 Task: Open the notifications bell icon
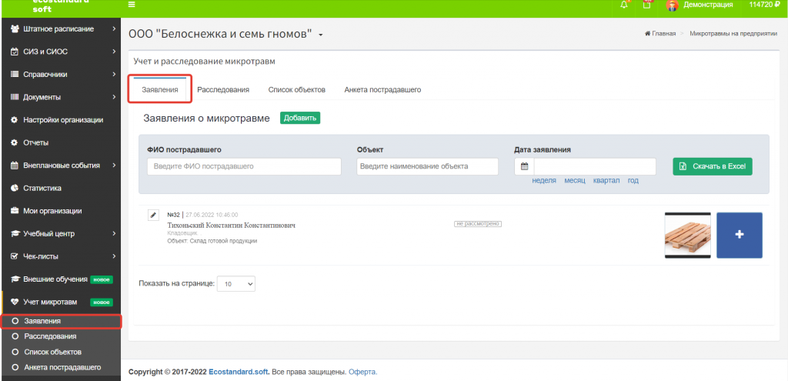pyautogui.click(x=624, y=5)
